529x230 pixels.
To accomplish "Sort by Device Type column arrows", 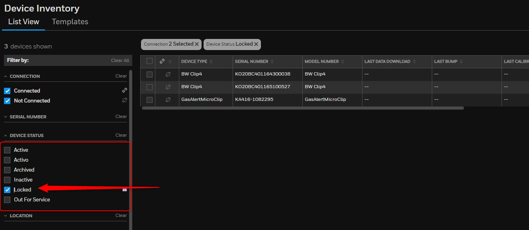I will 211,62.
